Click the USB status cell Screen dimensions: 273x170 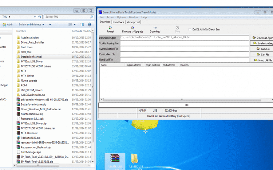click(155, 111)
